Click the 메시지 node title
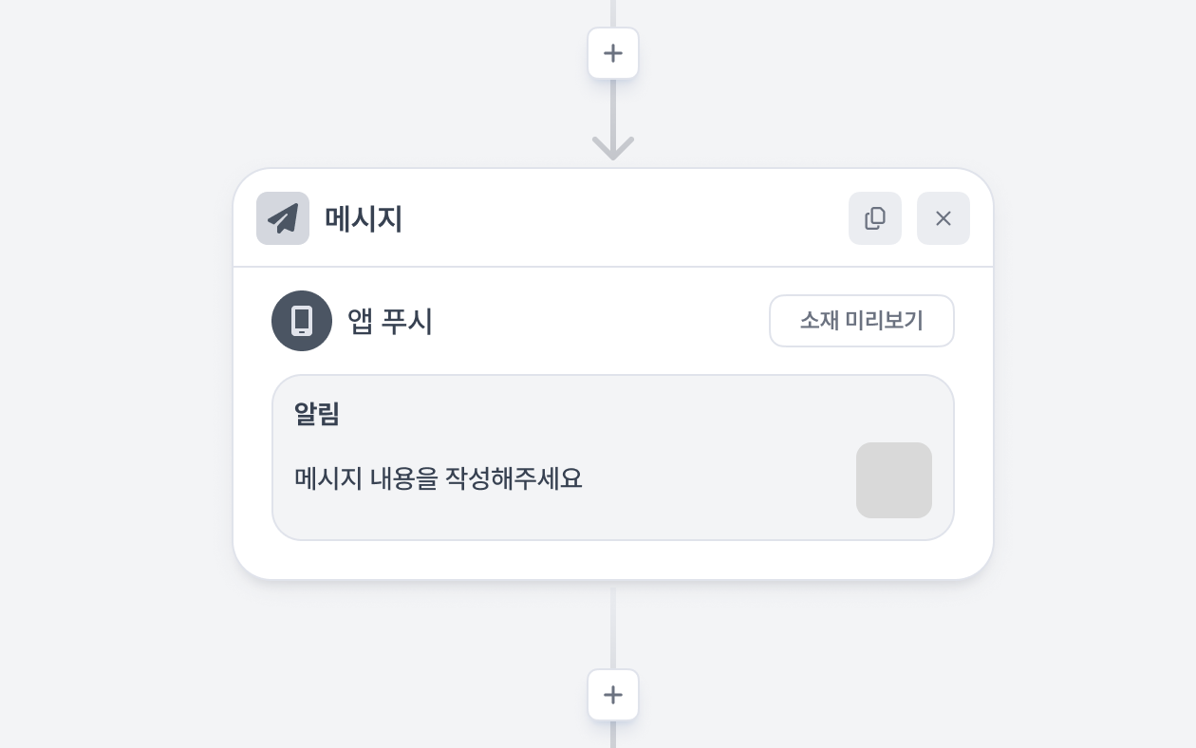Image resolution: width=1196 pixels, height=748 pixels. [x=364, y=218]
